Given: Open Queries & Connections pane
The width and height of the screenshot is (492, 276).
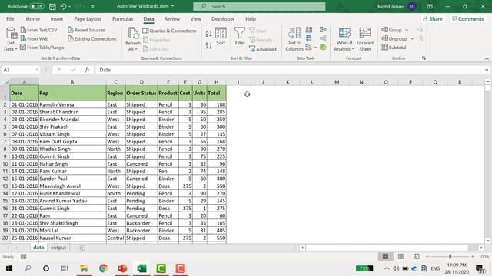Looking at the screenshot, I should tap(169, 31).
